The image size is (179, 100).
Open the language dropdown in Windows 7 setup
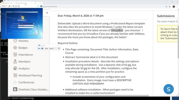26,24
